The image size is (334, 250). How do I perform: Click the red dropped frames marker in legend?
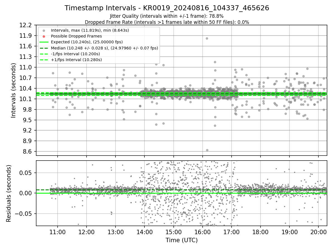coord(44,36)
